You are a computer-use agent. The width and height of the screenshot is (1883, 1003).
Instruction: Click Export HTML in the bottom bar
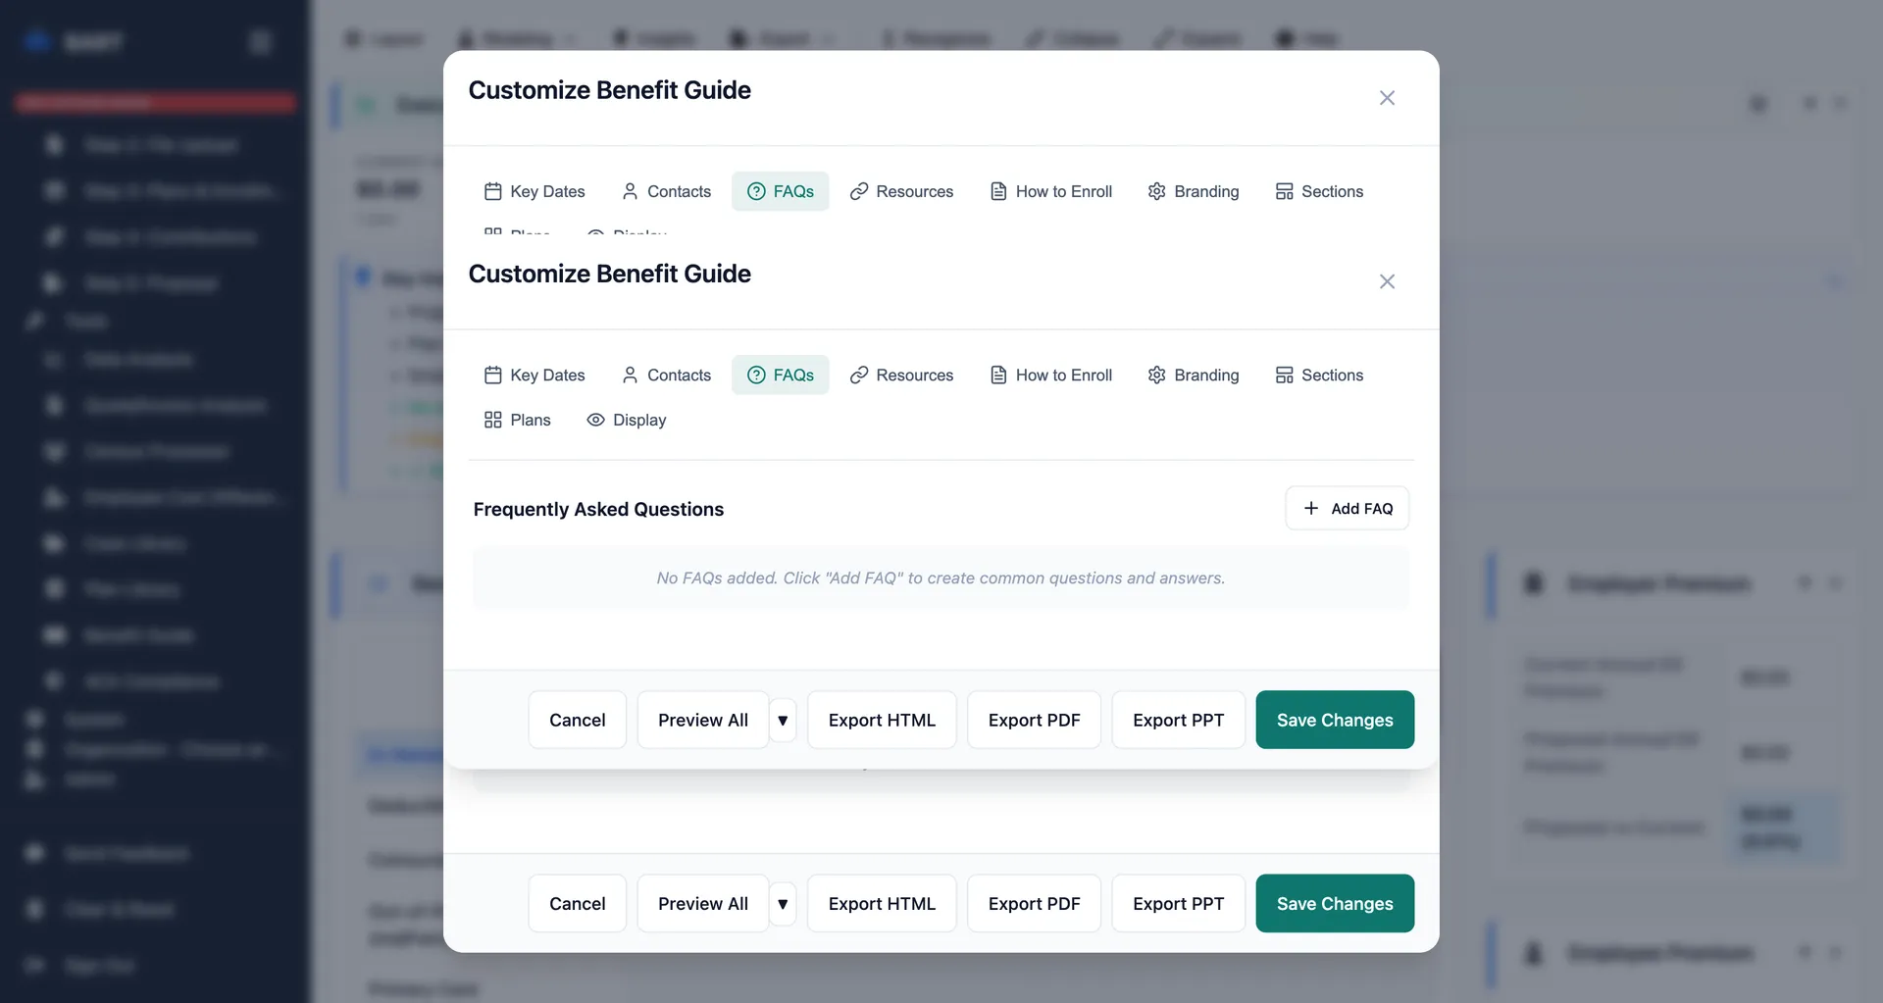click(881, 903)
